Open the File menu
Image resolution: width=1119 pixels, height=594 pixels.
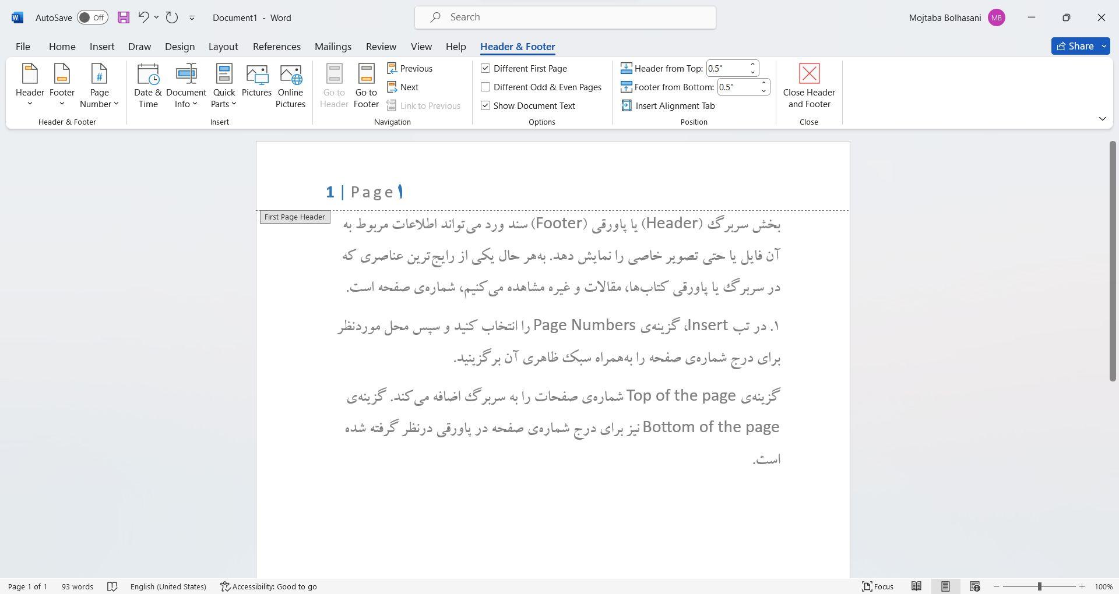23,47
